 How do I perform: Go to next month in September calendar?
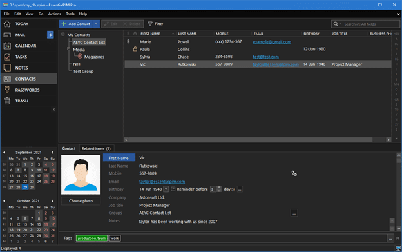53,153
